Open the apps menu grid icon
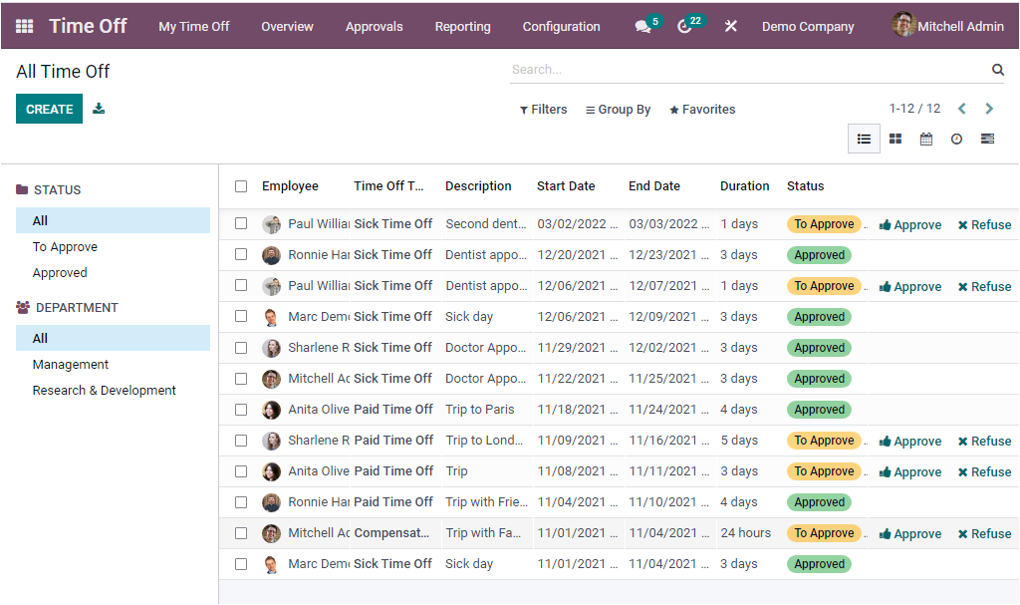The width and height of the screenshot is (1020, 605). (x=22, y=26)
